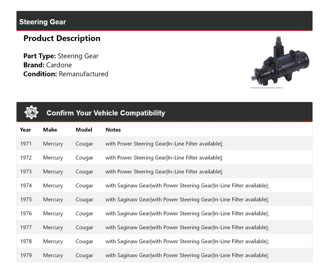Click the Make column header

(50, 130)
